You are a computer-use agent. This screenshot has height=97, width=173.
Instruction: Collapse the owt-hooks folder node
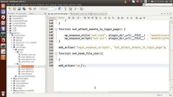(11, 47)
